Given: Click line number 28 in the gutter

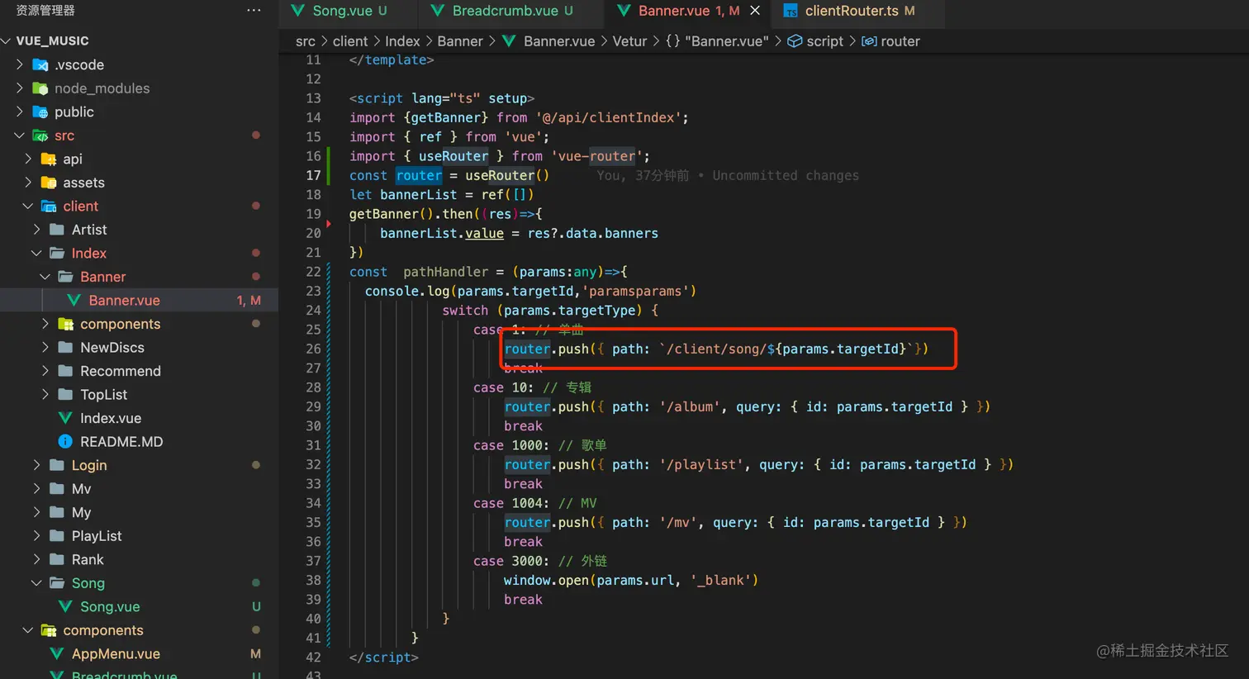Looking at the screenshot, I should pyautogui.click(x=313, y=387).
